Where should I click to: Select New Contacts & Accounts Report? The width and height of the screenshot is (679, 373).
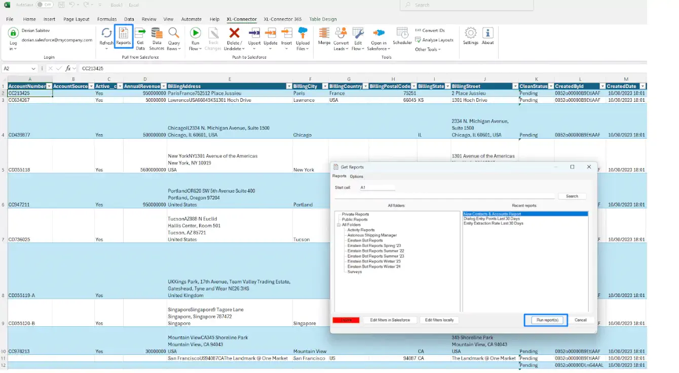coord(525,214)
